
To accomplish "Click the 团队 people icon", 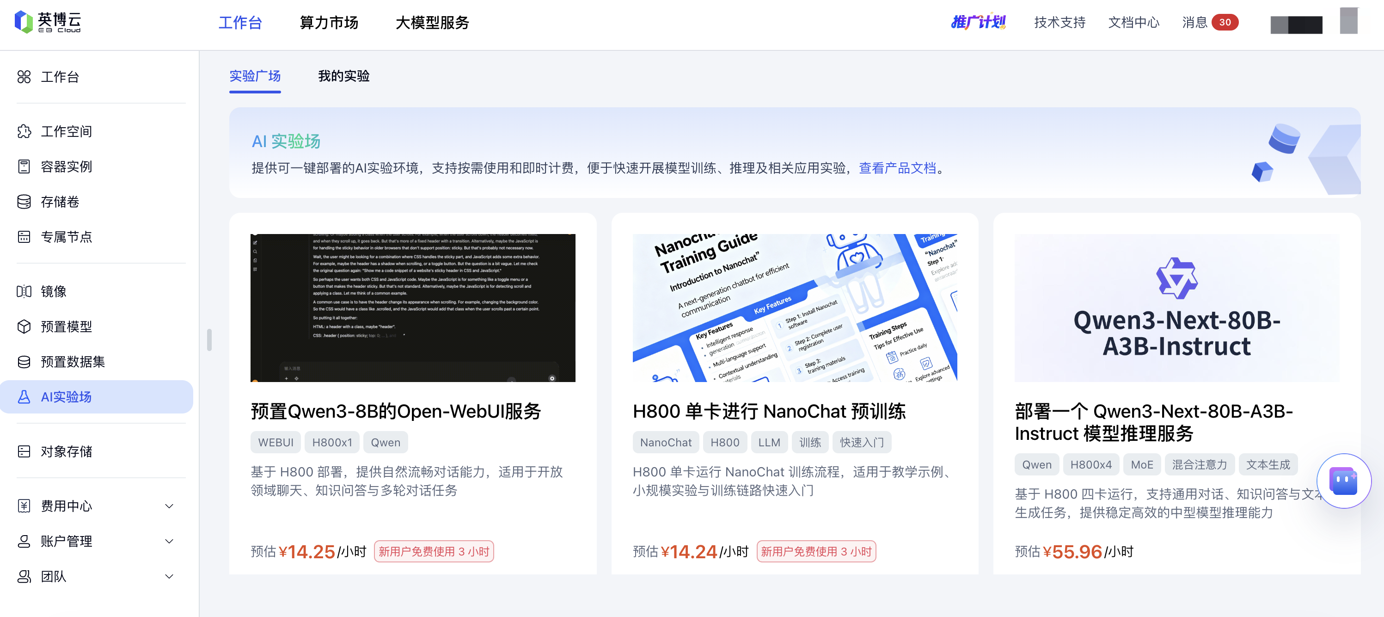I will pos(24,577).
